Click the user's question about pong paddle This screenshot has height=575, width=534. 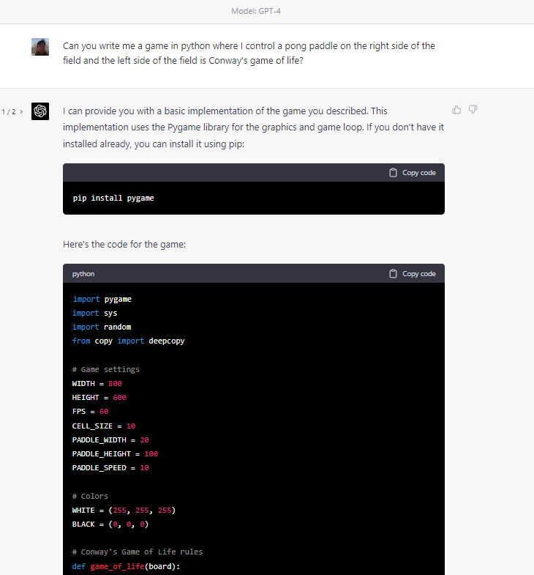click(x=249, y=53)
